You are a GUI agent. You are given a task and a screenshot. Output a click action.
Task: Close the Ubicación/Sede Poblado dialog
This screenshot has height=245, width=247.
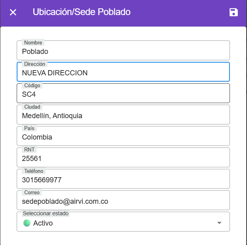[x=13, y=12]
